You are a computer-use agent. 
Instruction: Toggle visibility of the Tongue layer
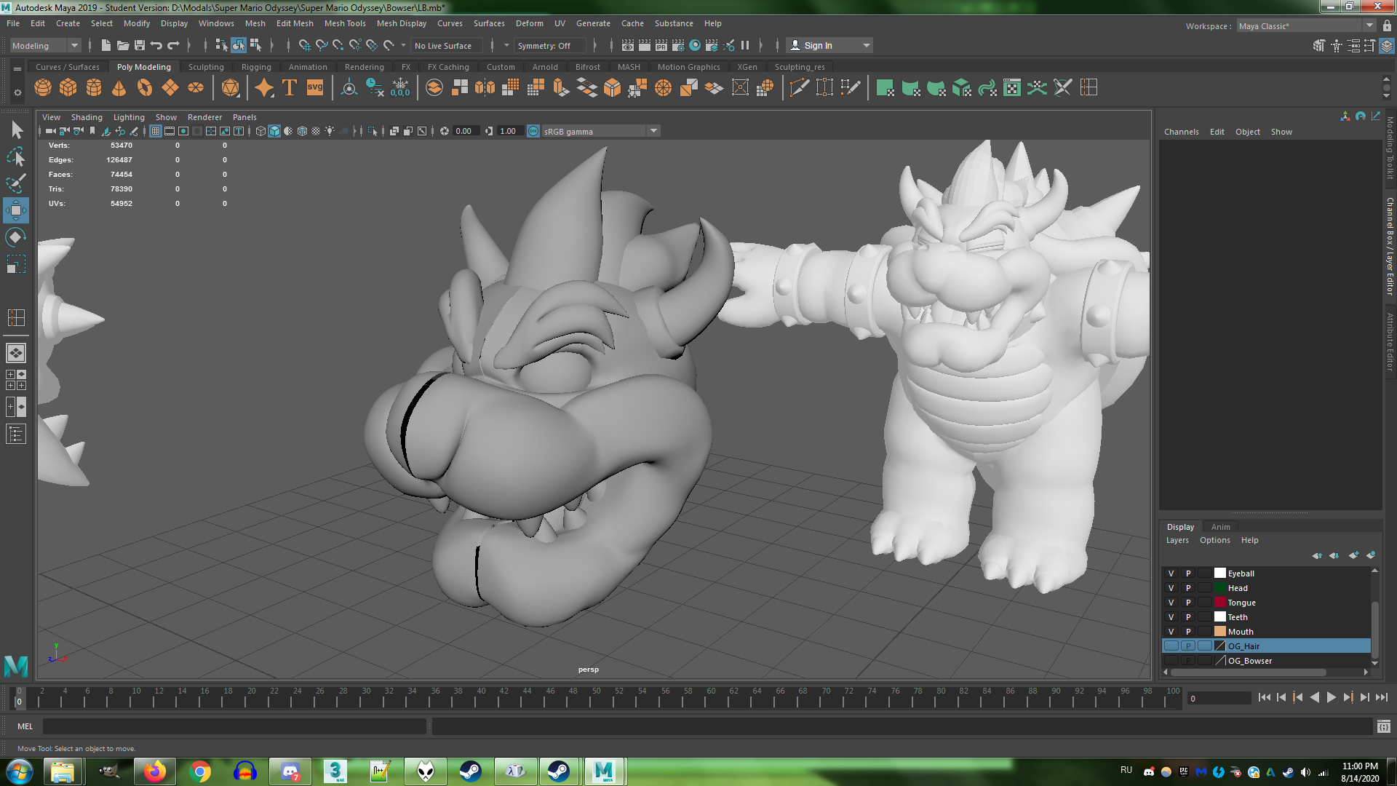[1171, 603]
